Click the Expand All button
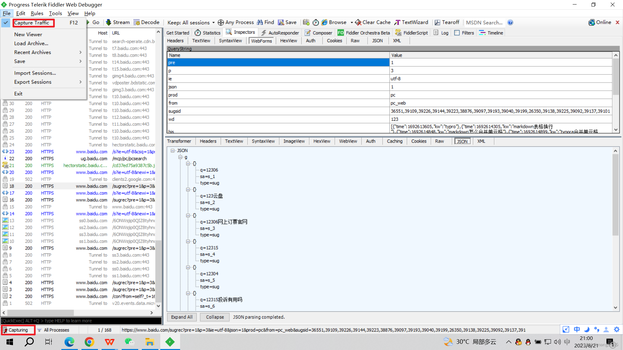Viewport: 623px width, 350px height. (x=182, y=317)
